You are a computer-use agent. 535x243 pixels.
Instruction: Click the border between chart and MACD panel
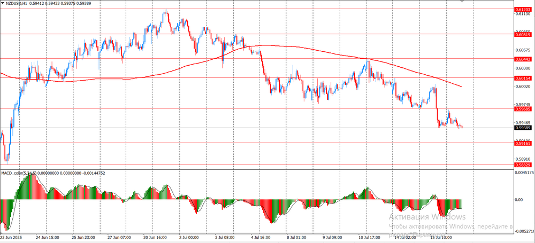257,169
